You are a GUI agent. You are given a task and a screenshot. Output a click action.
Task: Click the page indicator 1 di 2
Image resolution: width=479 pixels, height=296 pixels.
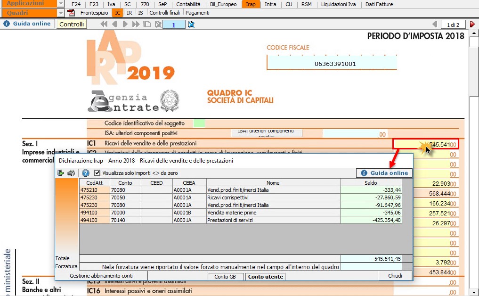453,25
